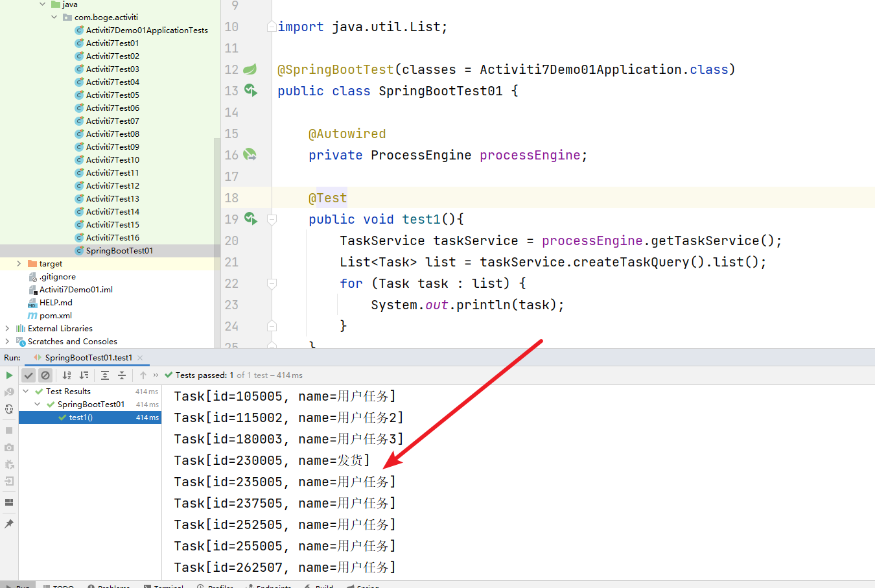Close the SpringBootTest01.test1 run tab
Screen dimensions: 875x588
tap(140, 358)
